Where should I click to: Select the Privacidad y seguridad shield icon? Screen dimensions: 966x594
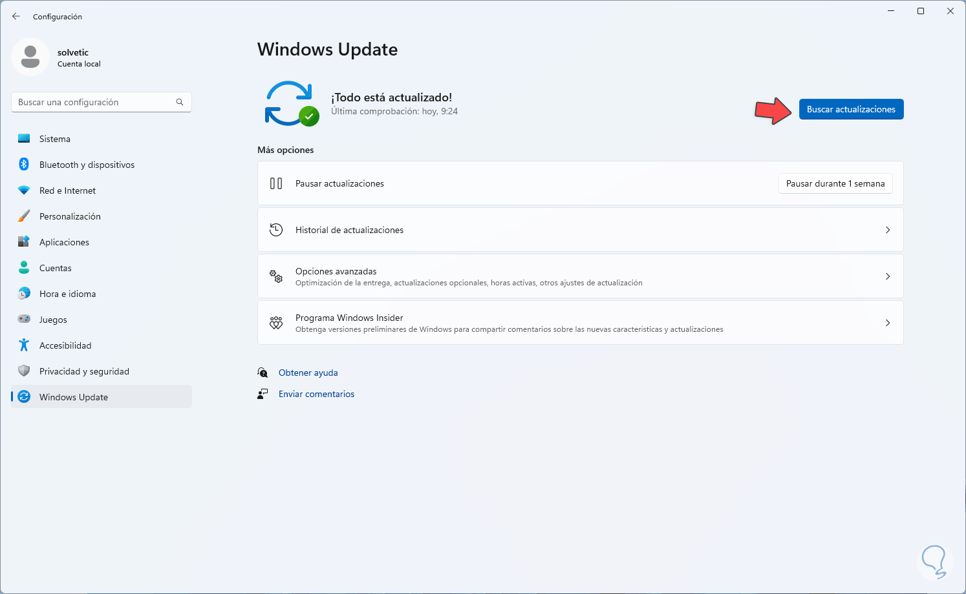24,371
